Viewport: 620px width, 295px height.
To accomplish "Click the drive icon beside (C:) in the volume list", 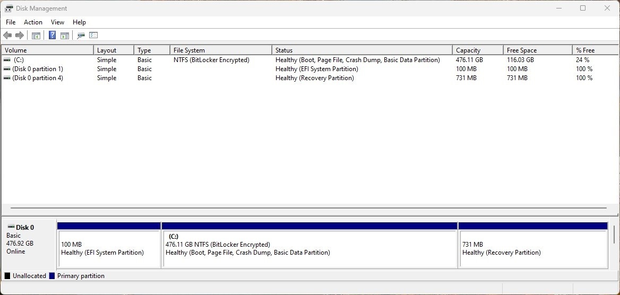I will pos(7,60).
